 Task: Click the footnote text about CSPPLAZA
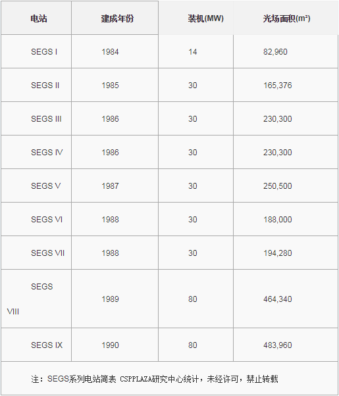click(x=155, y=379)
